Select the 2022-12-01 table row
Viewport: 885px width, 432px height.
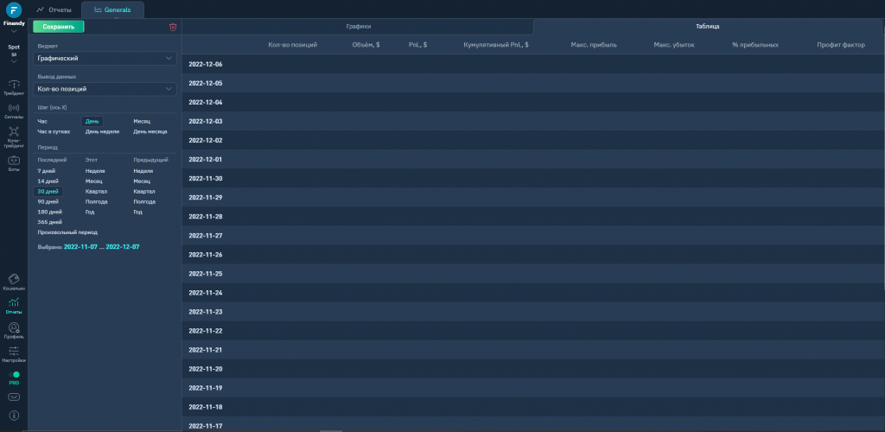[532, 160]
